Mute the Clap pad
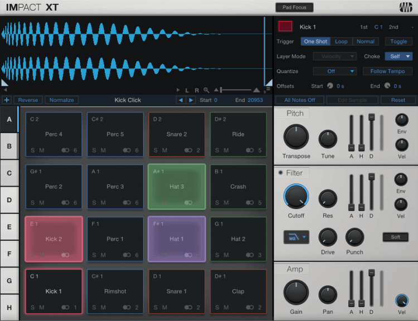 click(226, 308)
